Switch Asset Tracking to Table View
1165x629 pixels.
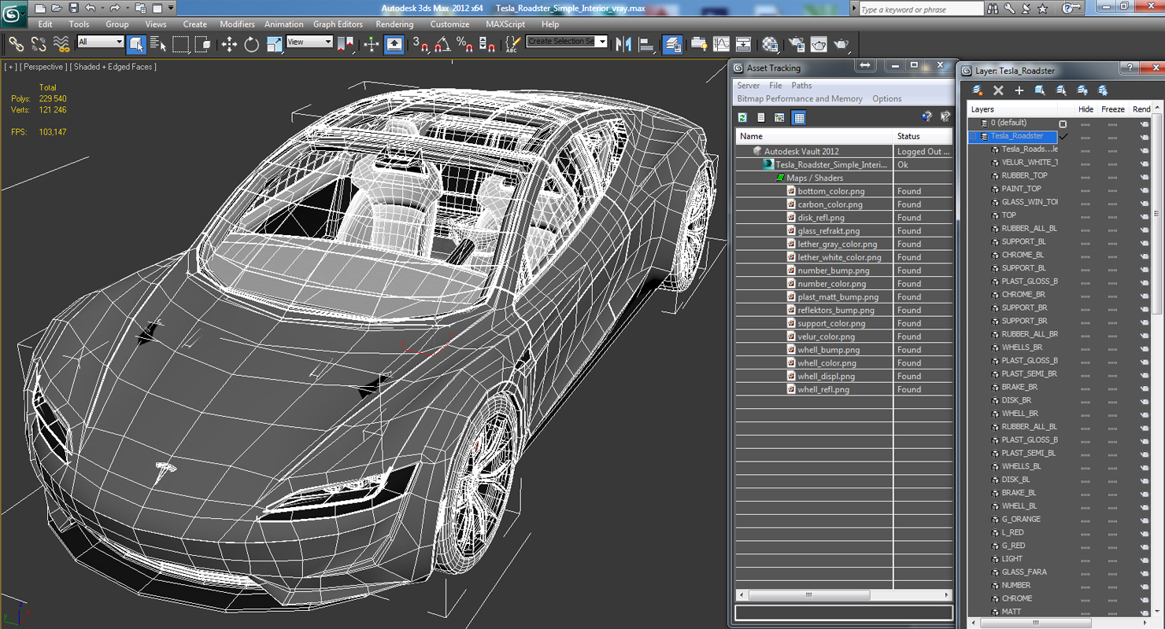click(799, 118)
